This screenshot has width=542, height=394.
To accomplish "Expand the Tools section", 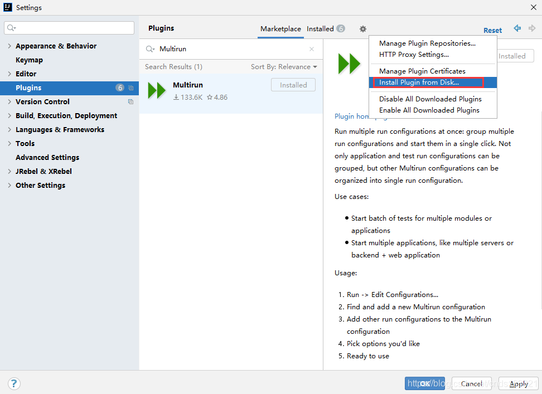I will coord(9,143).
